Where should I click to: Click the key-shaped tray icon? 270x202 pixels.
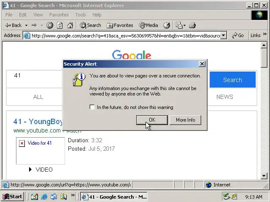click(x=234, y=197)
